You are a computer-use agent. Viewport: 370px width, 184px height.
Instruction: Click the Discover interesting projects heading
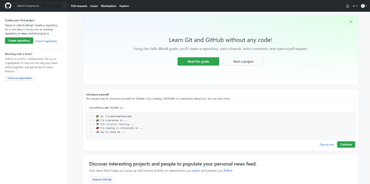(x=173, y=164)
